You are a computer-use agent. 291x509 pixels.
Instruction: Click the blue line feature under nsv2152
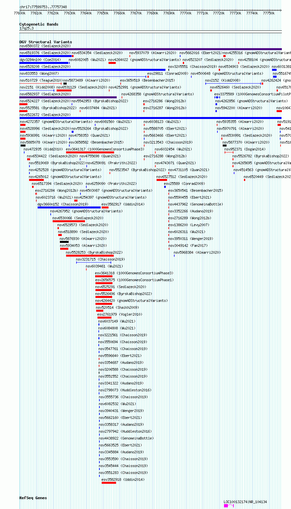coord(233,84)
